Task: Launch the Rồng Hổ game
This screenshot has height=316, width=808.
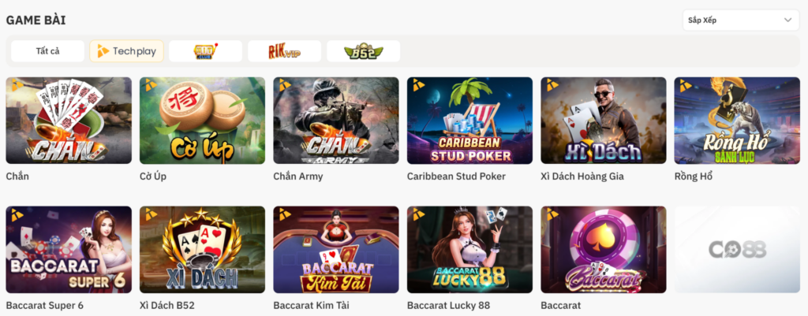Action: pyautogui.click(x=737, y=121)
